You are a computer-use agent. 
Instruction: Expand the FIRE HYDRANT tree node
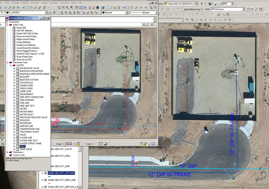tap(14, 100)
